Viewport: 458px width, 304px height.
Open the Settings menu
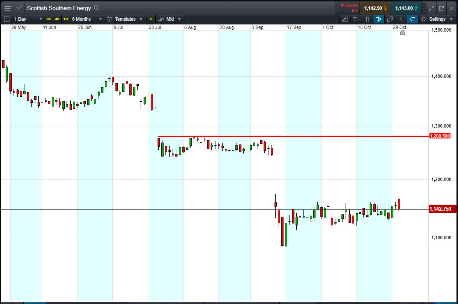pyautogui.click(x=437, y=19)
